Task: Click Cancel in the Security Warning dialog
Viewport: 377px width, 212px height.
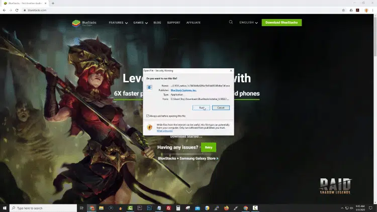Action: [x=221, y=108]
